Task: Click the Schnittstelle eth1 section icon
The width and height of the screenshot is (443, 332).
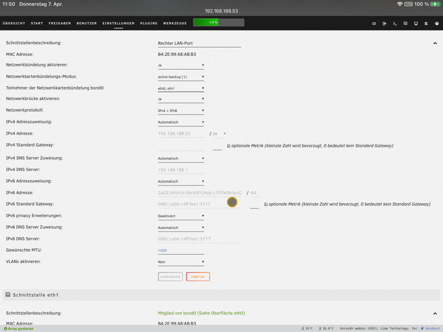Action: (8, 294)
